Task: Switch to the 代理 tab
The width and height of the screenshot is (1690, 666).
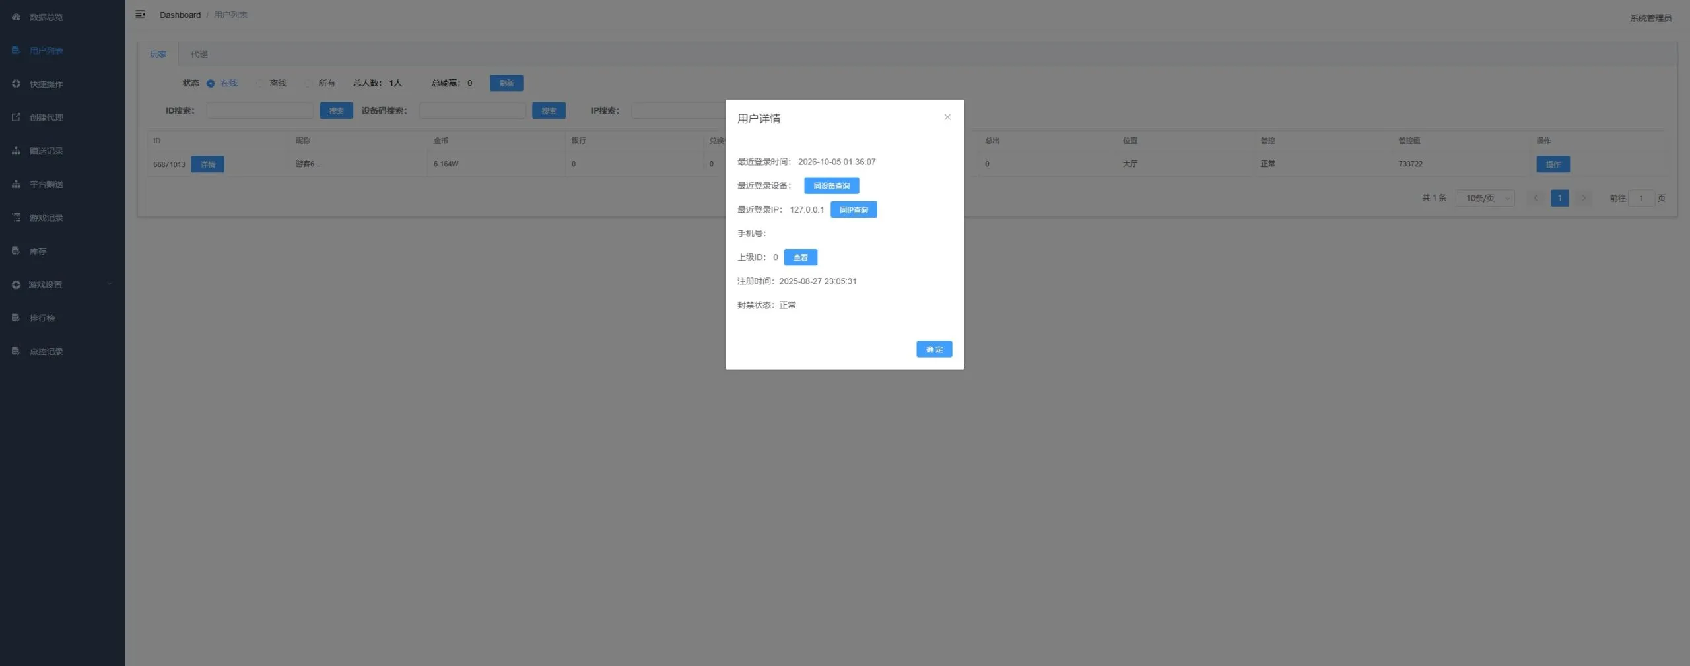Action: click(x=199, y=54)
